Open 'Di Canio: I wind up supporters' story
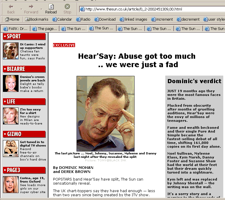Viewport: 225px width, 200px height. 32,46
